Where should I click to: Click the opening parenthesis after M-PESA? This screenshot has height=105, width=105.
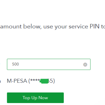point(29,81)
